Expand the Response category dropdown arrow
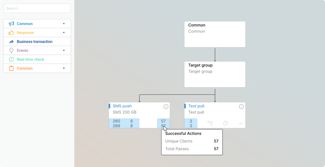Screen dimensions: 325x167 click(x=64, y=33)
